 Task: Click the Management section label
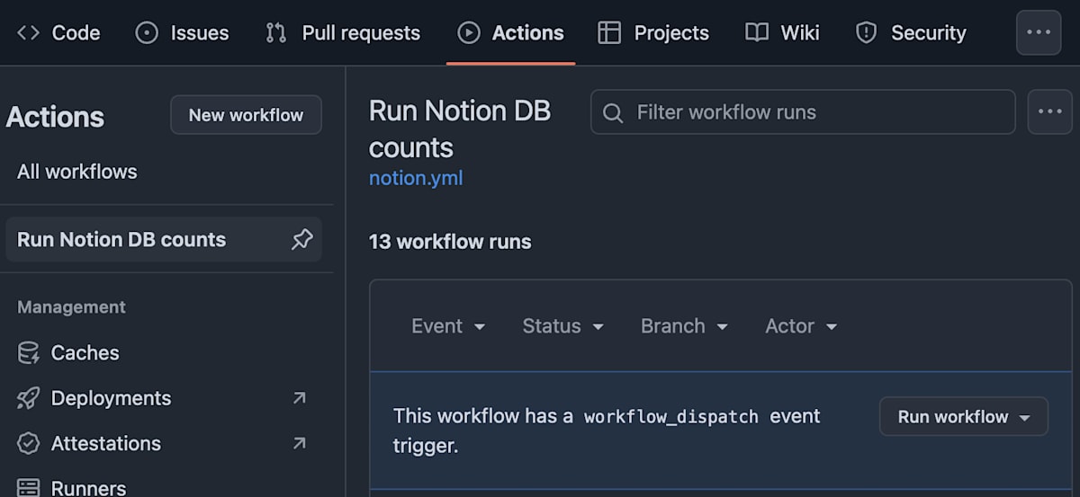pyautogui.click(x=71, y=307)
